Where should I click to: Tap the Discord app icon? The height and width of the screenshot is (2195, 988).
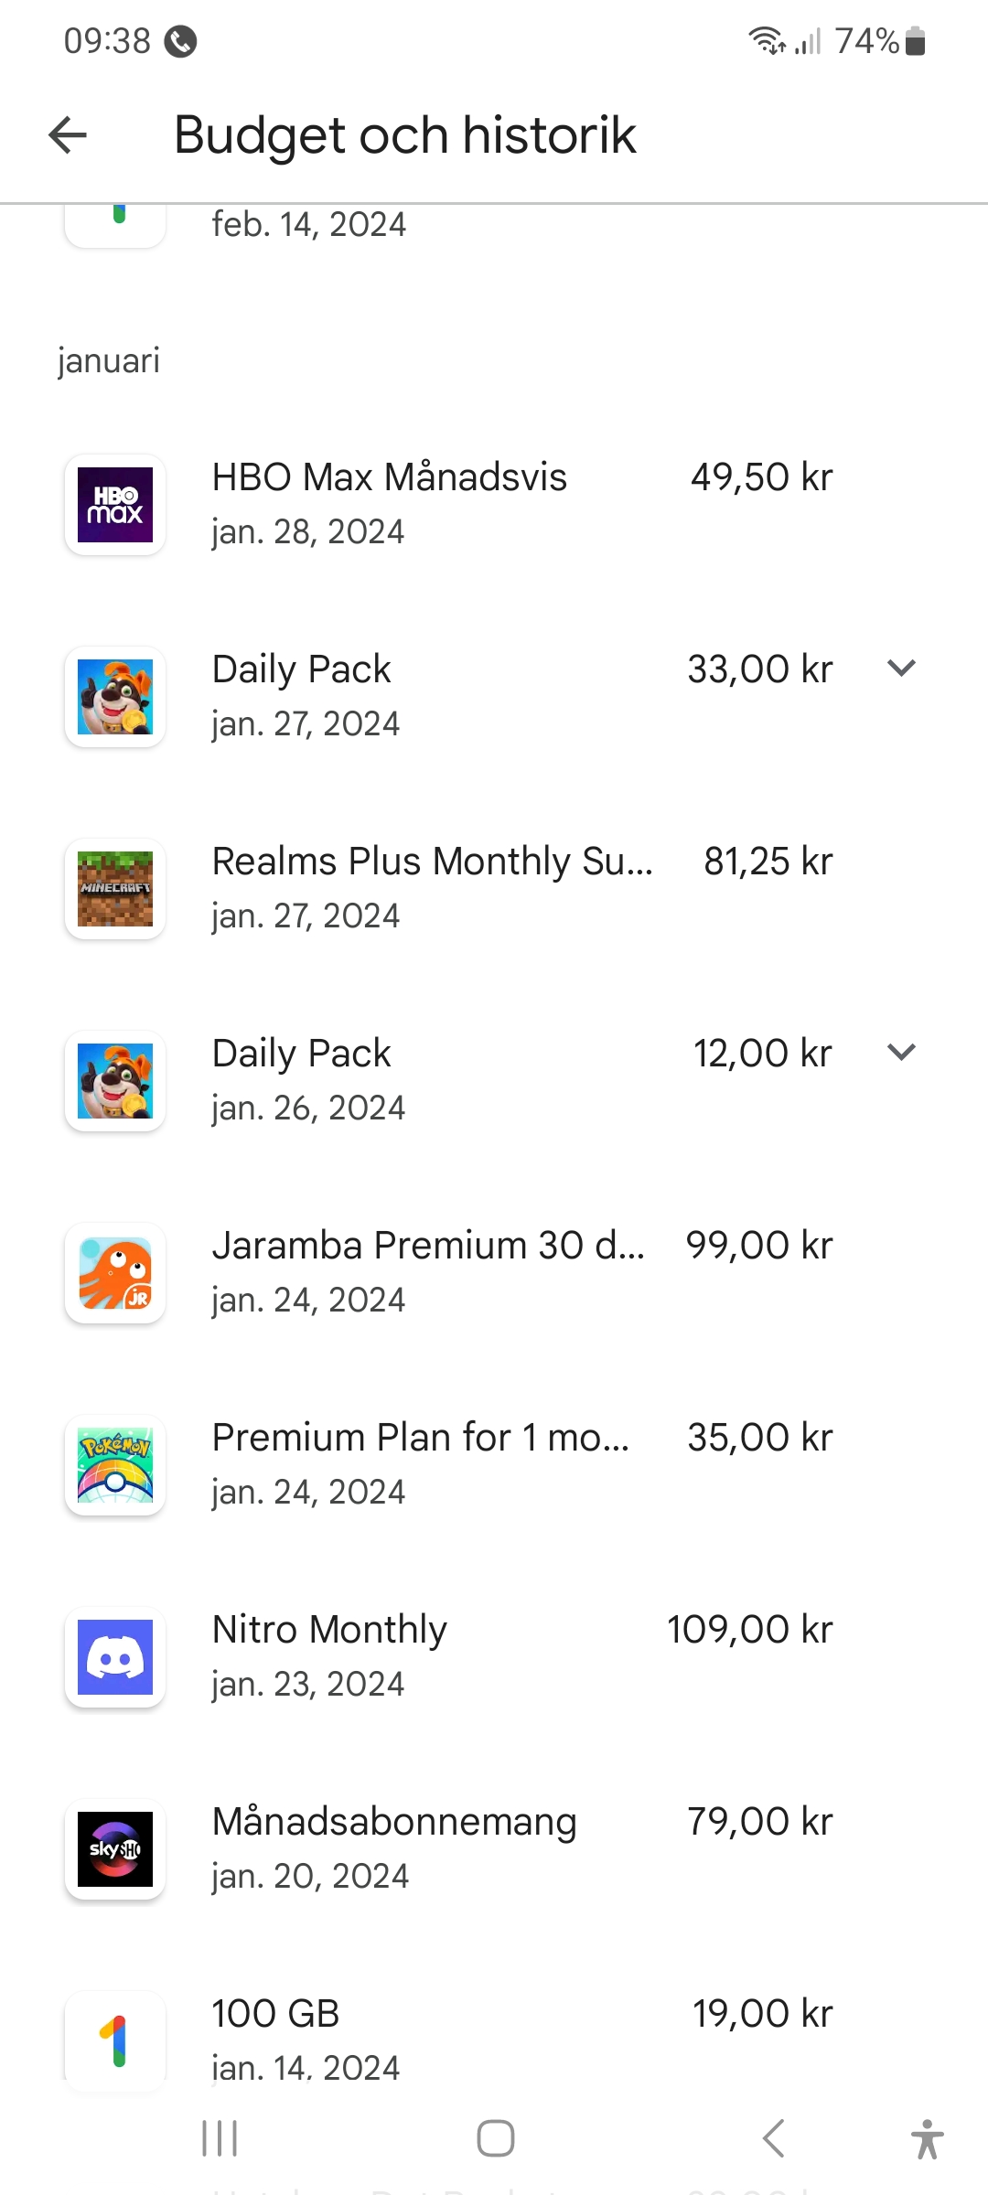pos(115,1657)
